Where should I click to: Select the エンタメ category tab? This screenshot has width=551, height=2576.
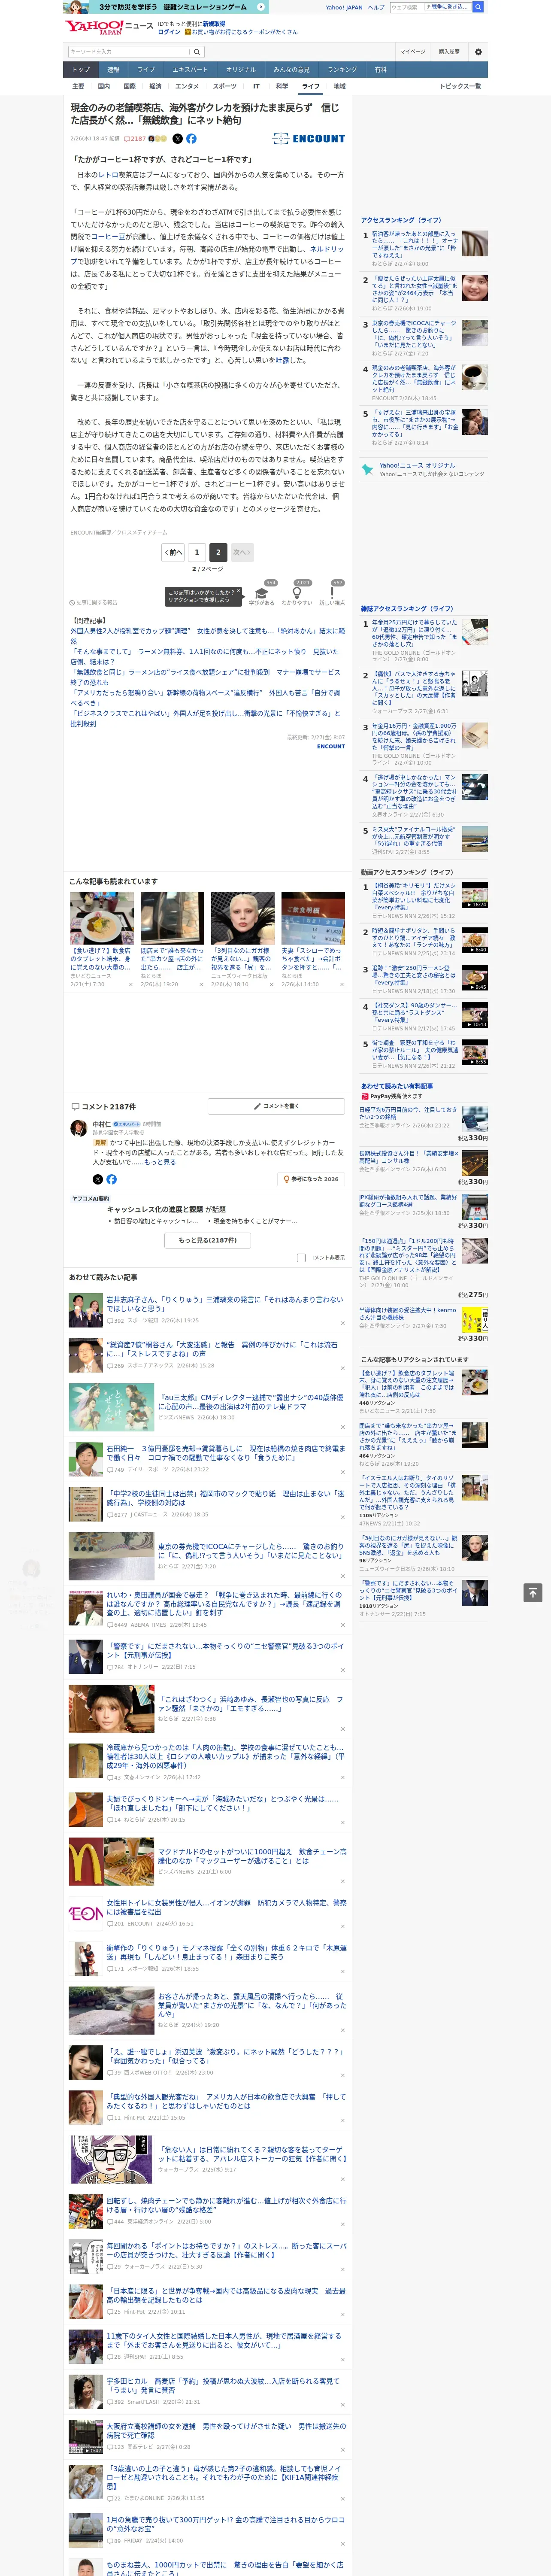click(187, 86)
